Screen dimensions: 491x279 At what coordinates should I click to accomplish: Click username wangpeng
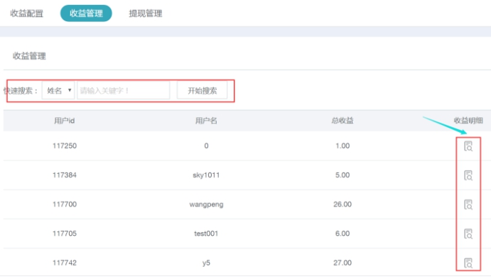click(206, 204)
